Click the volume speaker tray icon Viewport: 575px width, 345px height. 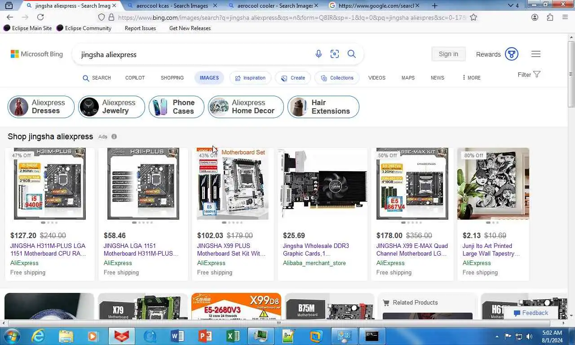pyautogui.click(x=530, y=336)
